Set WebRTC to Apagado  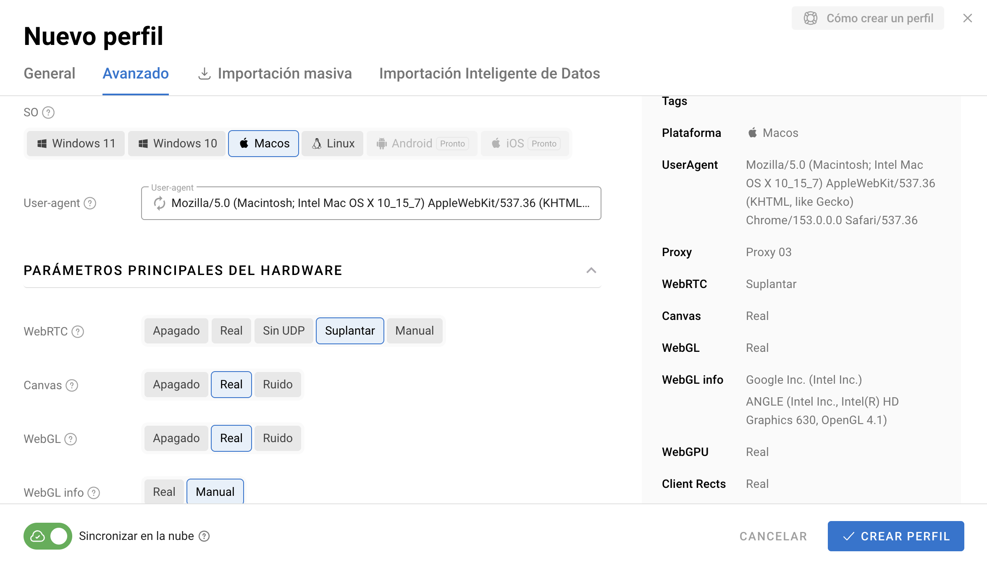[x=176, y=331]
